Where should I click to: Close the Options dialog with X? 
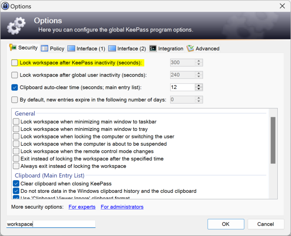(x=282, y=6)
